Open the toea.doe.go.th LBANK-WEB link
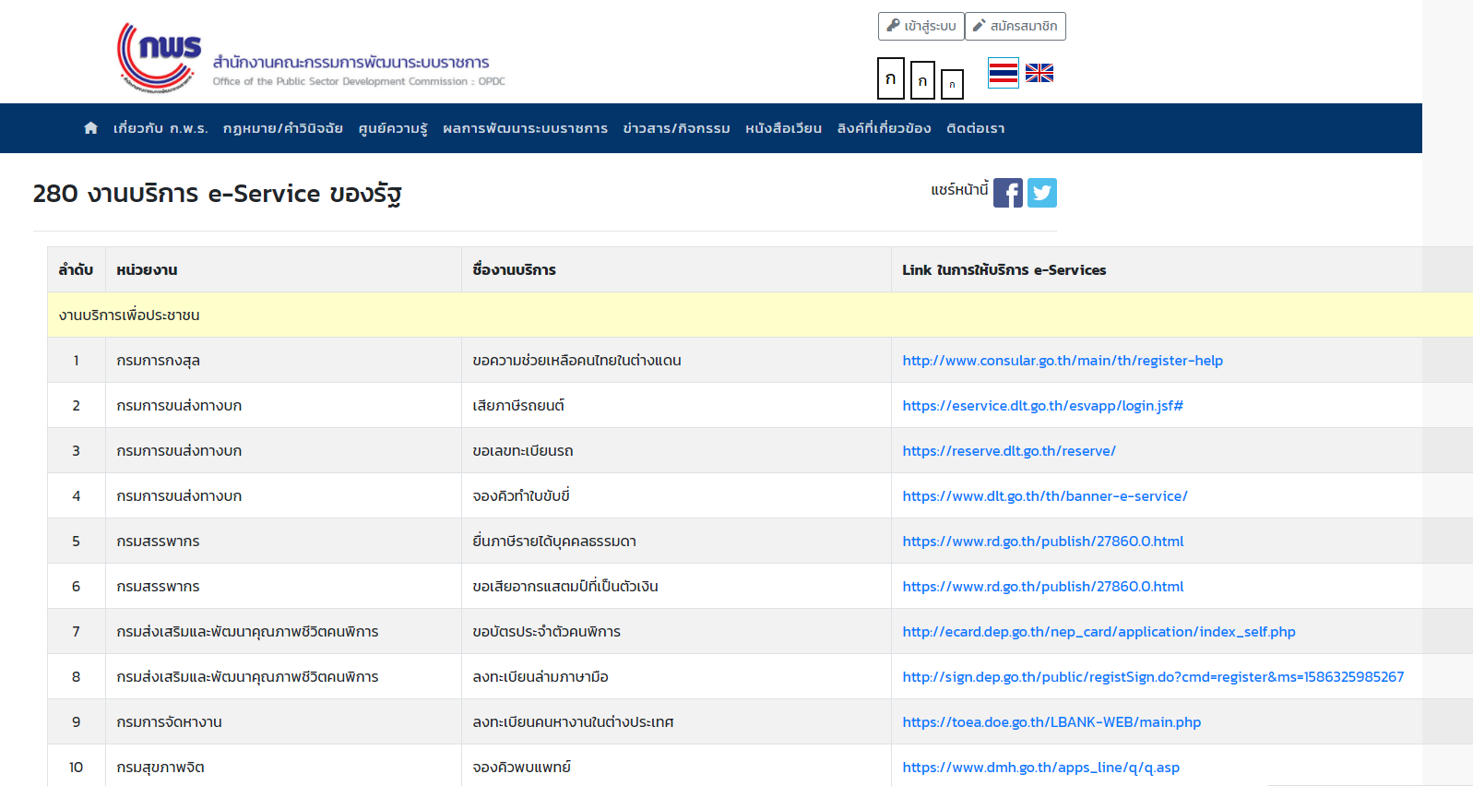The image size is (1473, 786). pos(1051,722)
